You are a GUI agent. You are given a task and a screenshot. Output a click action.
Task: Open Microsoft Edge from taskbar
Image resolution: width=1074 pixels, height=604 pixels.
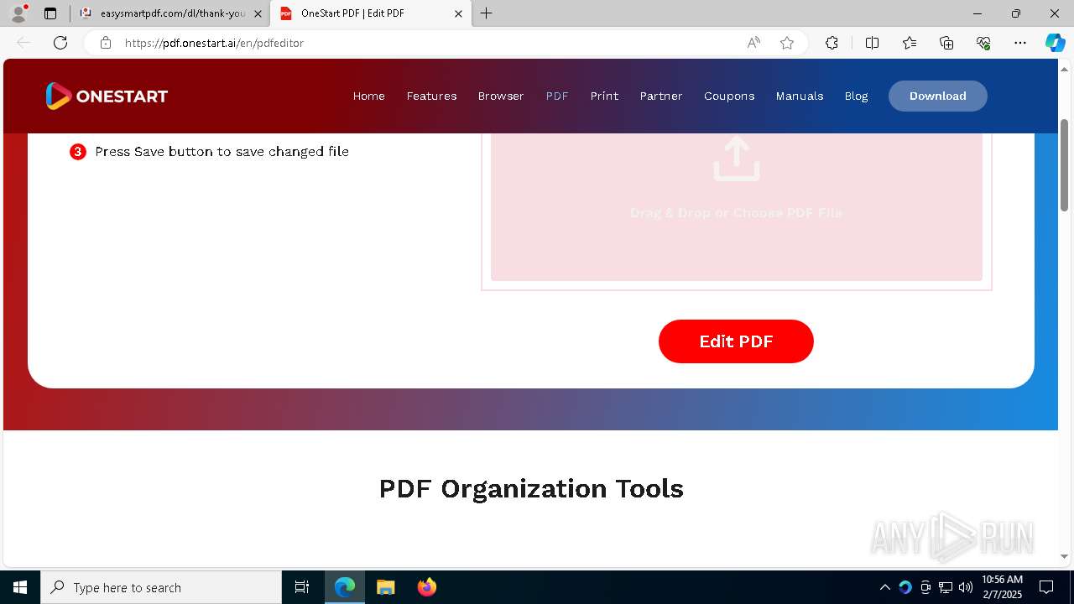pos(345,587)
